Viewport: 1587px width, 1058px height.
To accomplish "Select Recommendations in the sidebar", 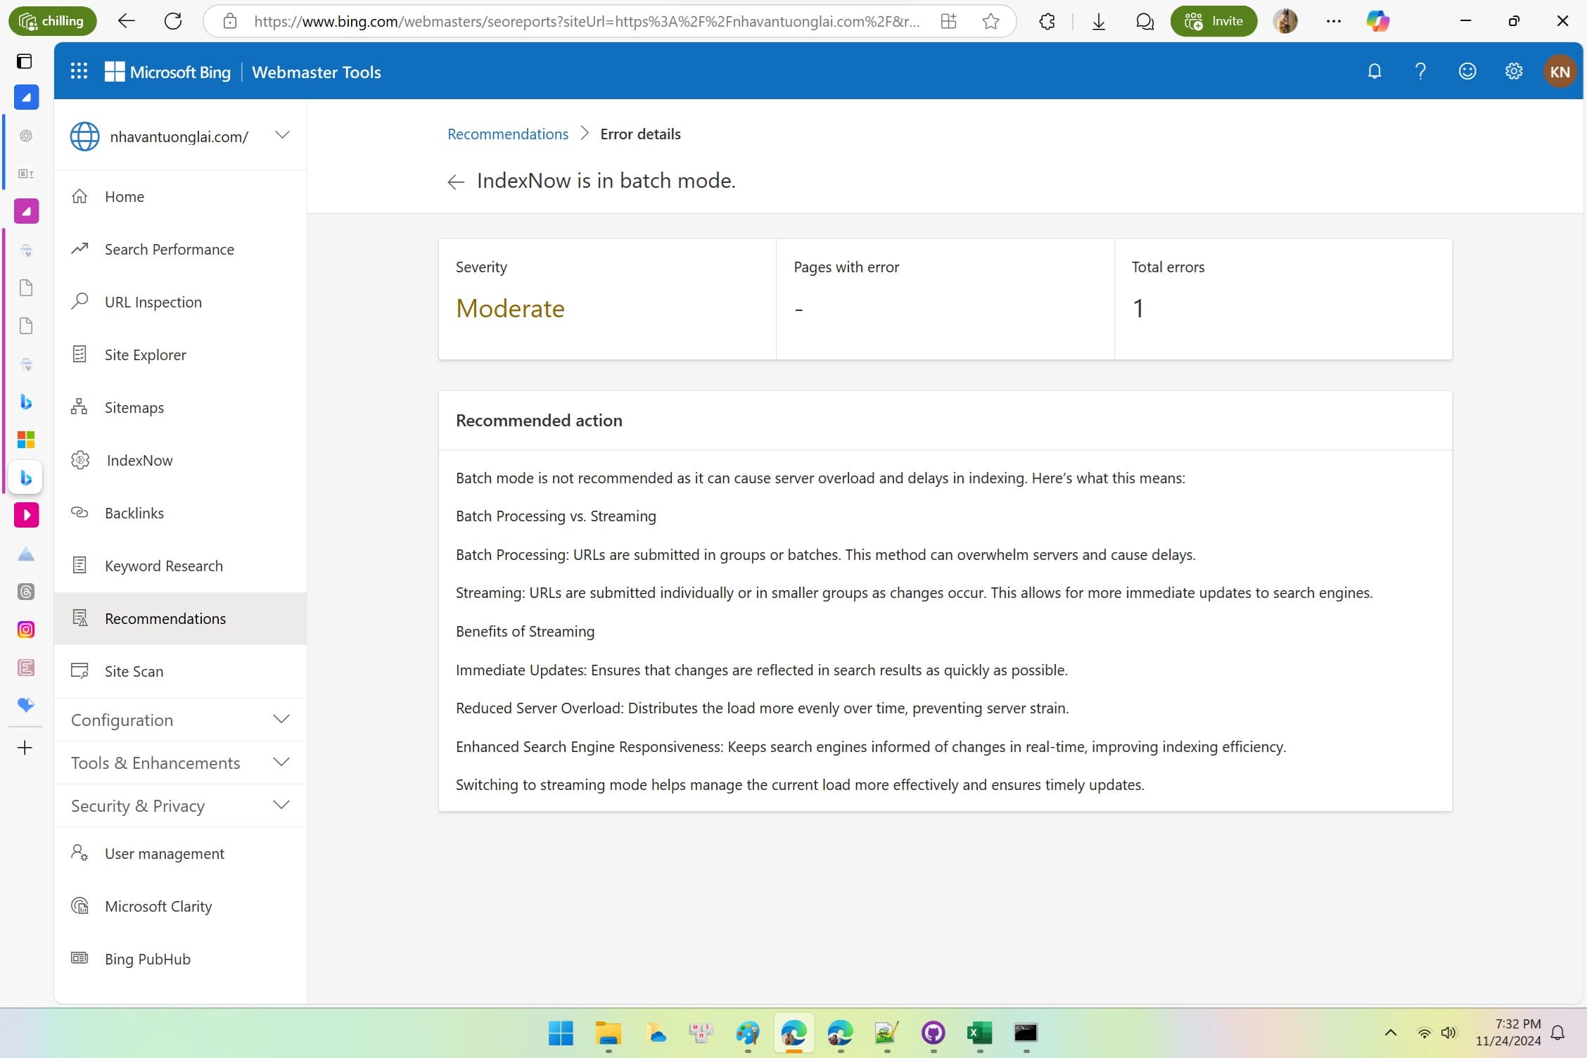I will (x=180, y=618).
